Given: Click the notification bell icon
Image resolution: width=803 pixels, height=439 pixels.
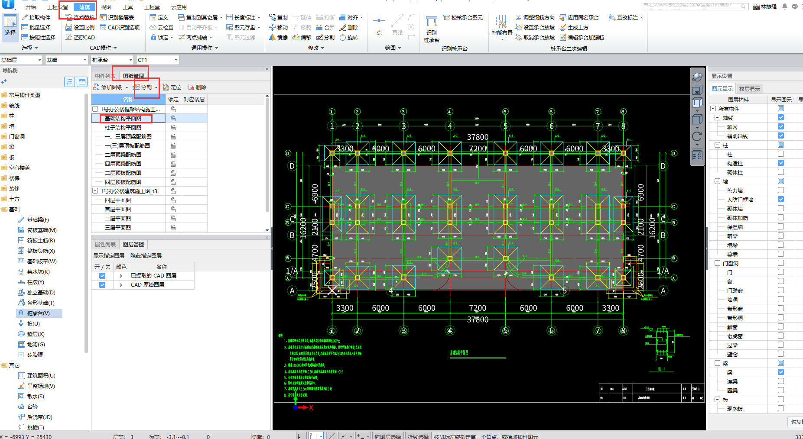Looking at the screenshot, I should pyautogui.click(x=785, y=6).
